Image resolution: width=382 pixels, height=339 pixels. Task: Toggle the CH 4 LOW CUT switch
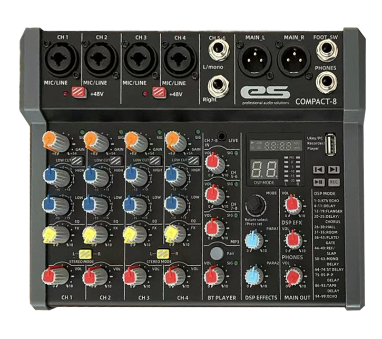tap(193, 160)
